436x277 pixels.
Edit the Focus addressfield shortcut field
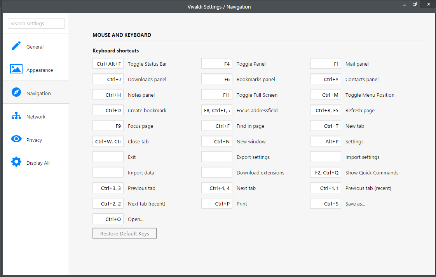216,110
